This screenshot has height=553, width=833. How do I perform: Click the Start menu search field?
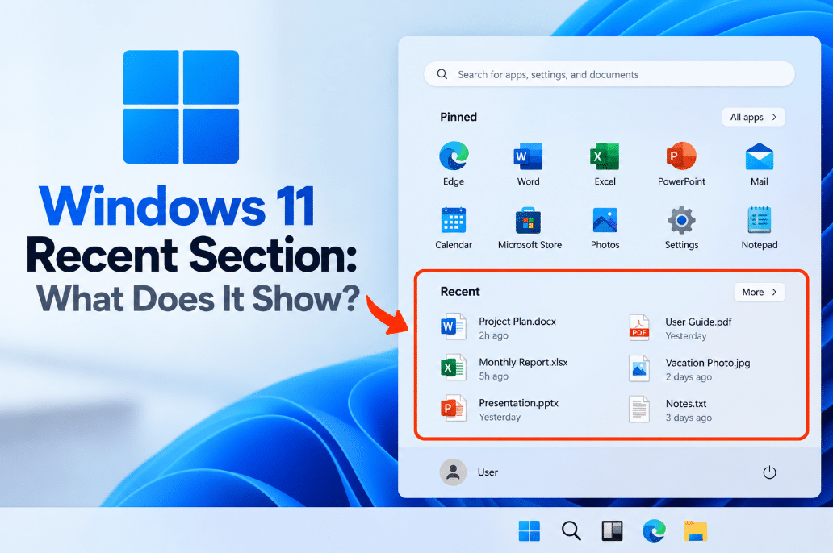click(609, 74)
